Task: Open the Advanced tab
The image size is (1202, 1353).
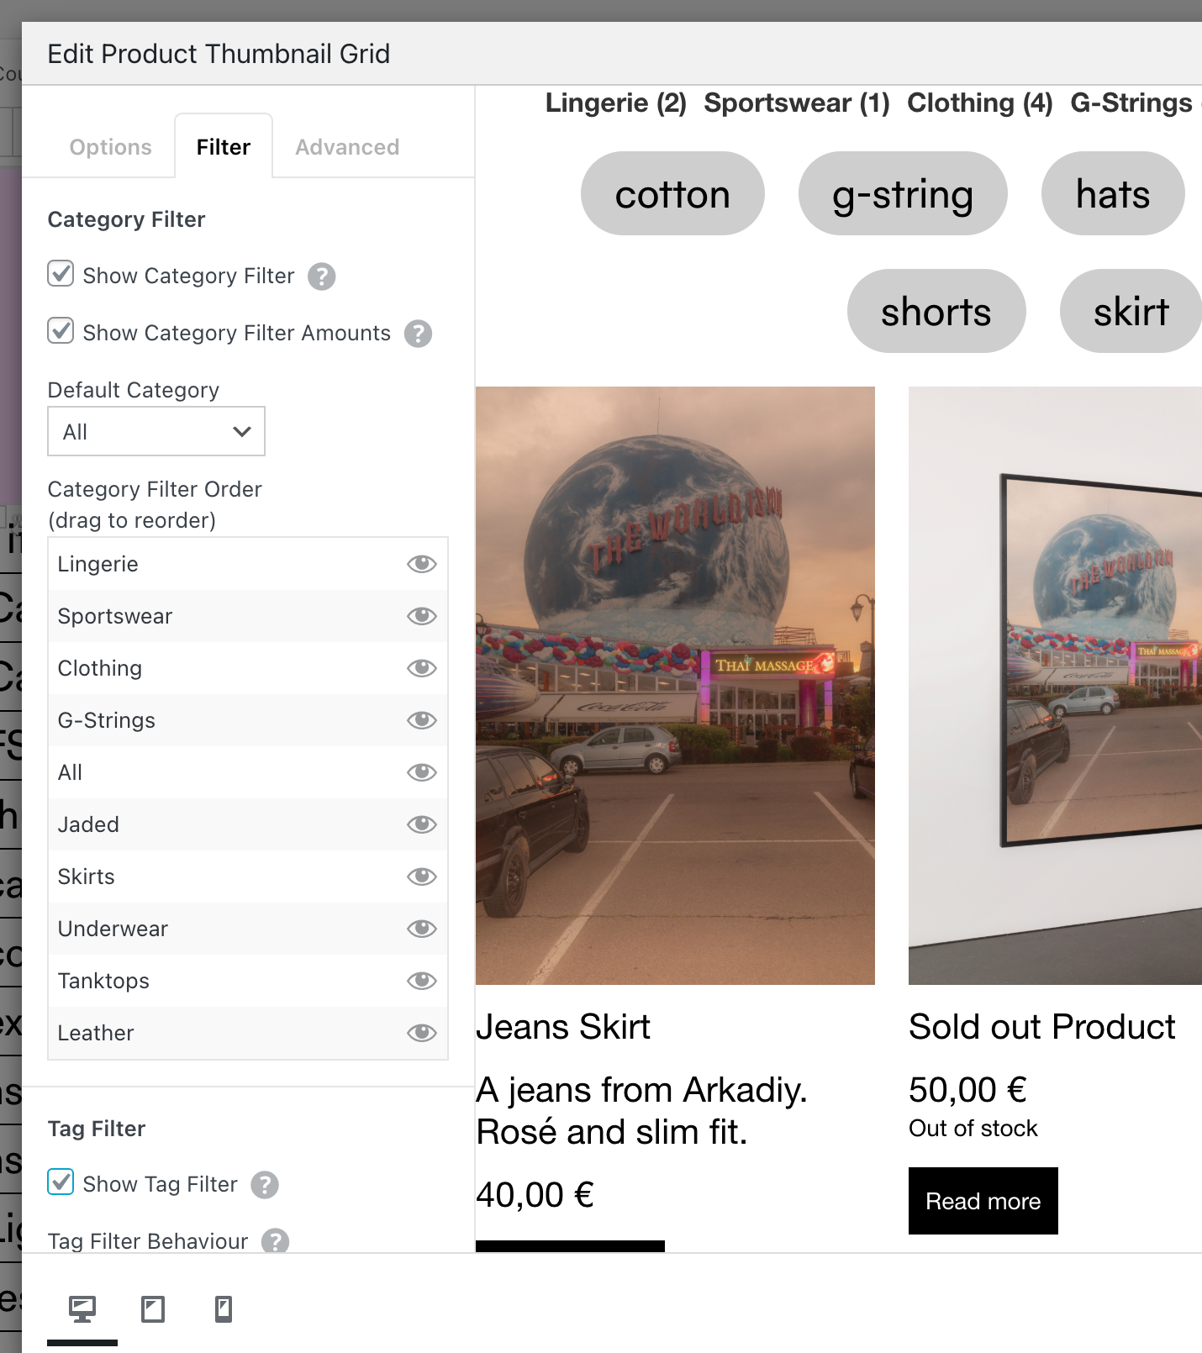Action: click(x=347, y=147)
